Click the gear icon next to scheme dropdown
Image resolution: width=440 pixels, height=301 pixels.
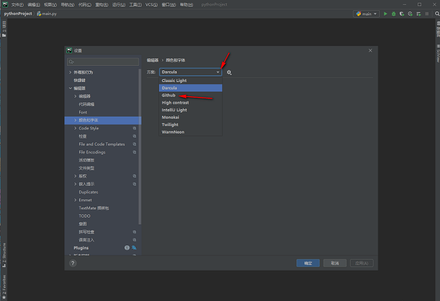click(229, 73)
